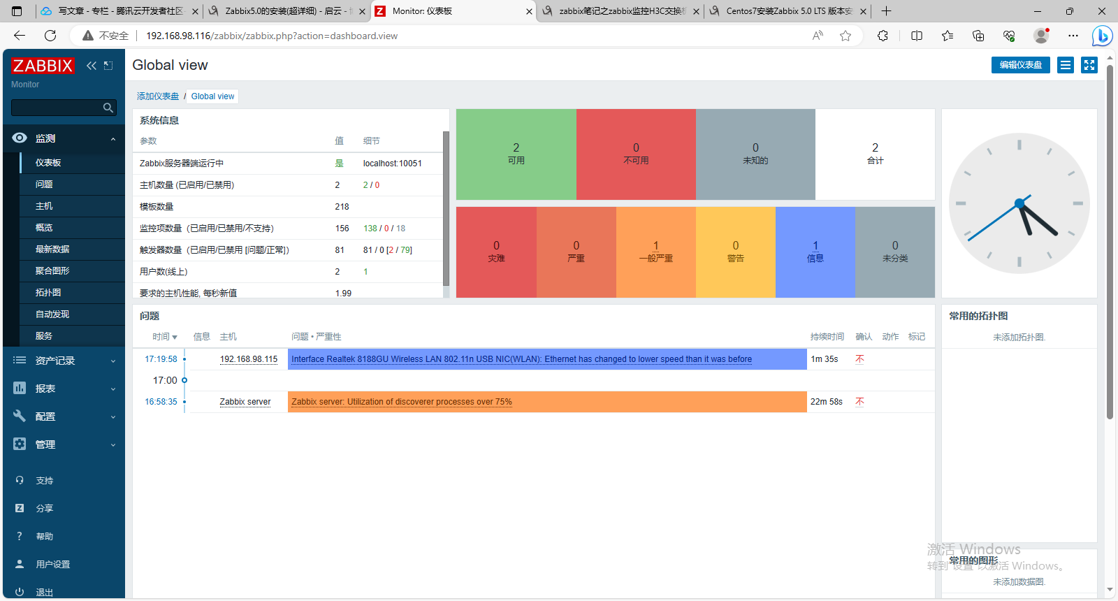Hide sidebar using the compact view icon
Viewport: 1118px width, 601px height.
pos(108,66)
